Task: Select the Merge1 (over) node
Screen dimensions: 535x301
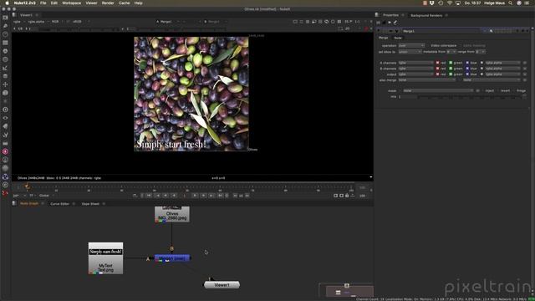Action: pyautogui.click(x=172, y=258)
